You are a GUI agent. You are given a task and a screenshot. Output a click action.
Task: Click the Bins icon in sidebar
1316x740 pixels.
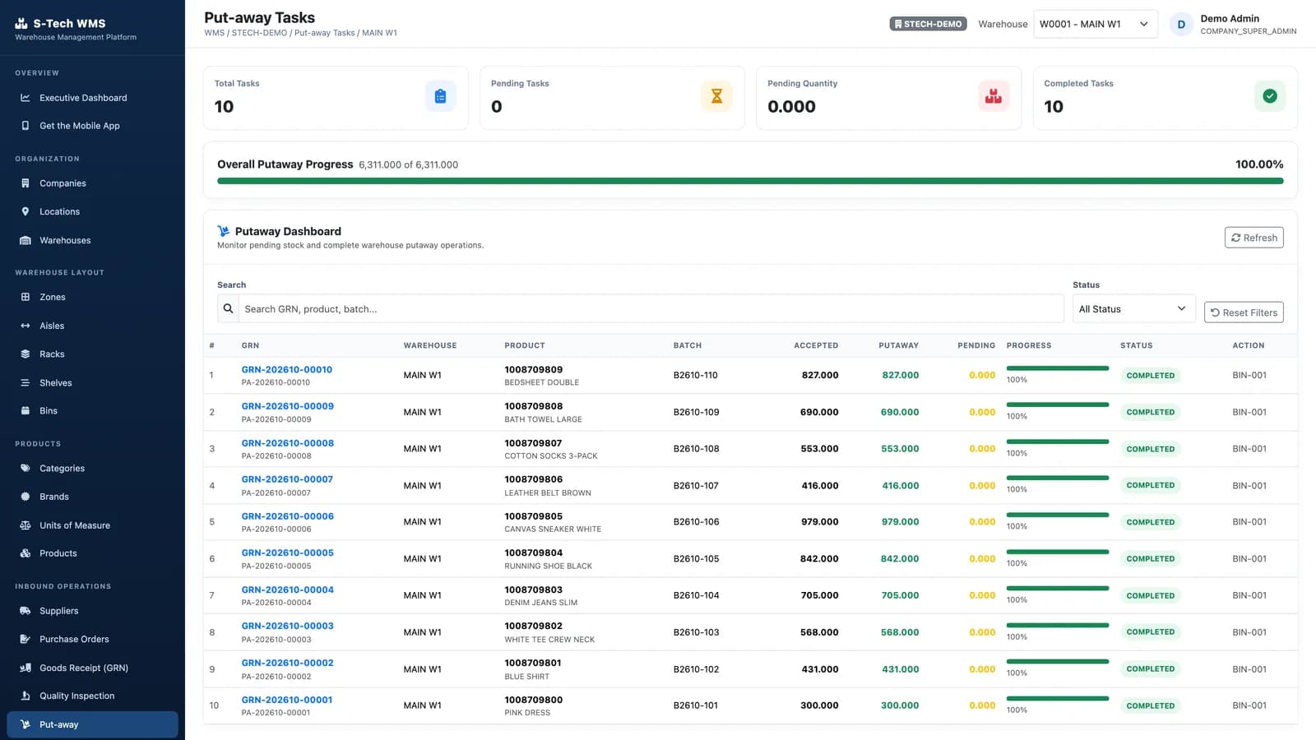point(25,411)
